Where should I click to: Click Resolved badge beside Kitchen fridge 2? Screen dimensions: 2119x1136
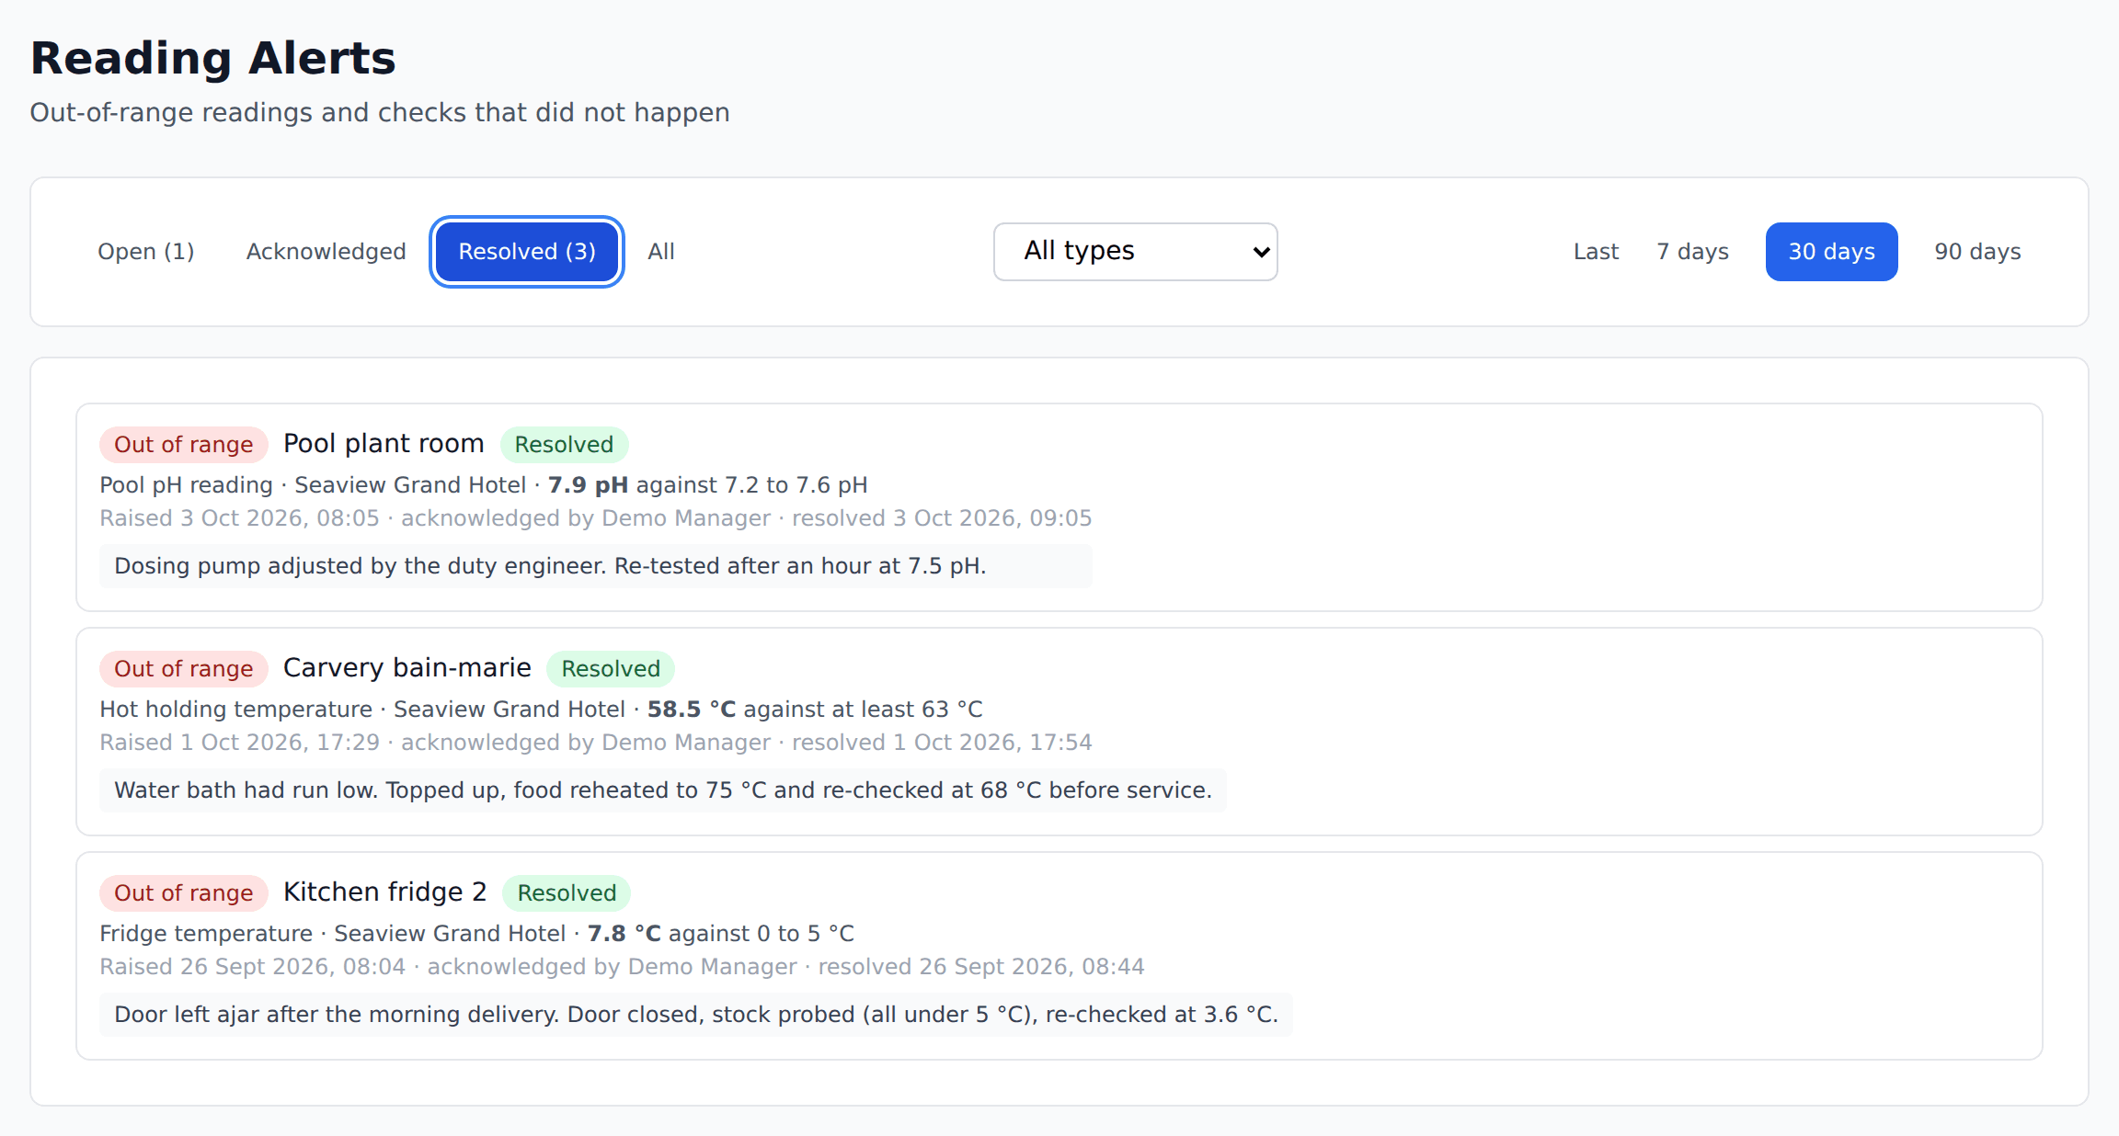click(x=567, y=893)
